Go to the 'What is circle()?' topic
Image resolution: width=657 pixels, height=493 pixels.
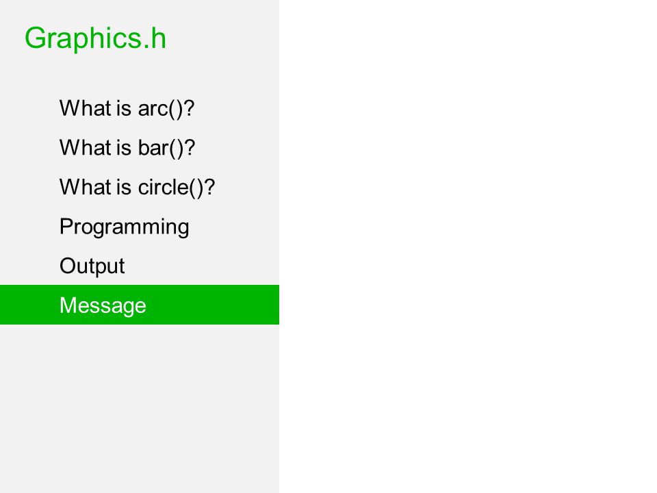point(137,188)
